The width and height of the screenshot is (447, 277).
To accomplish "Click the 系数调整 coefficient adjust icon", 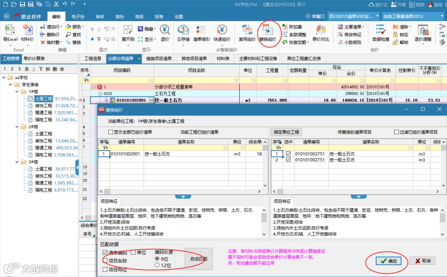I will (x=285, y=34).
